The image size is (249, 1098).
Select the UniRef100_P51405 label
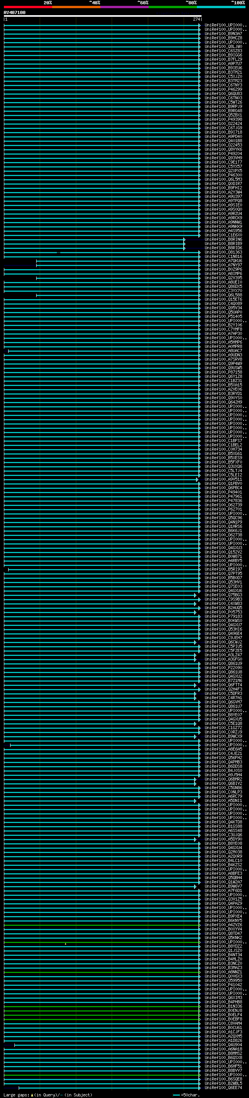223,317
